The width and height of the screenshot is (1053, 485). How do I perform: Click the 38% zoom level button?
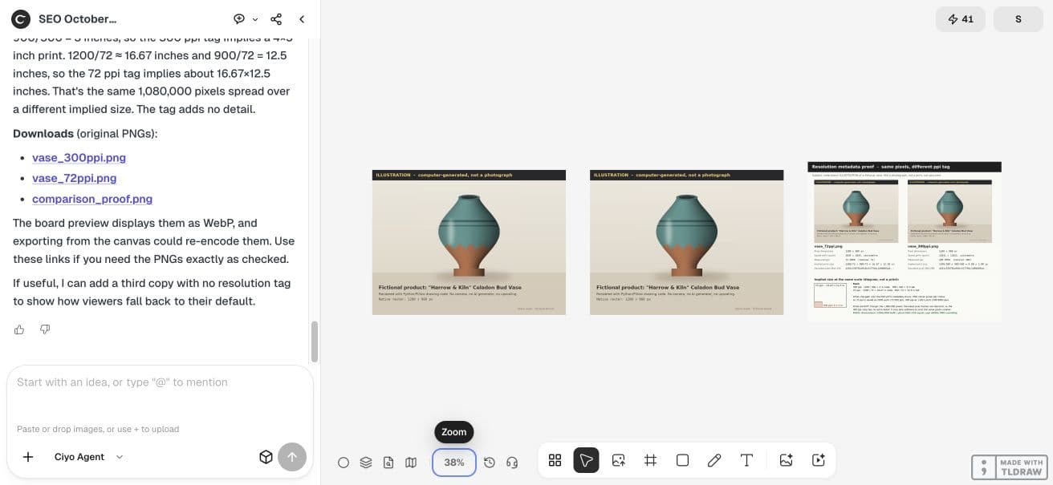[x=454, y=463]
